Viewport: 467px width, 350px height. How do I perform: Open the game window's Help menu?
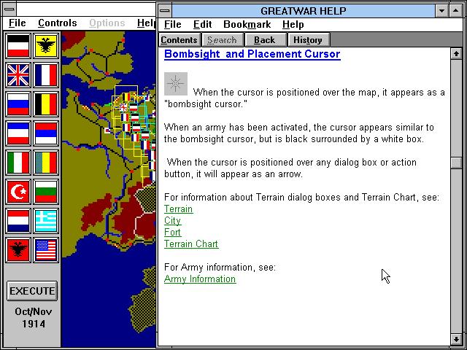coord(146,23)
